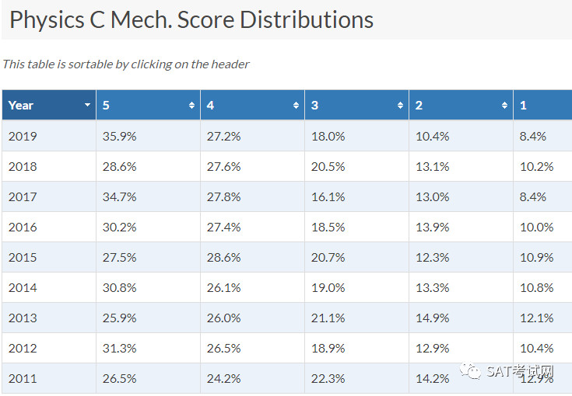Sort by score 3 column arrows
This screenshot has height=396, width=572.
pos(400,105)
